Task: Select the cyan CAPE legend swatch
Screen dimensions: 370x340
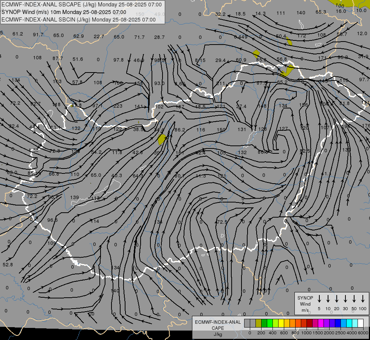Action: (x=349, y=323)
